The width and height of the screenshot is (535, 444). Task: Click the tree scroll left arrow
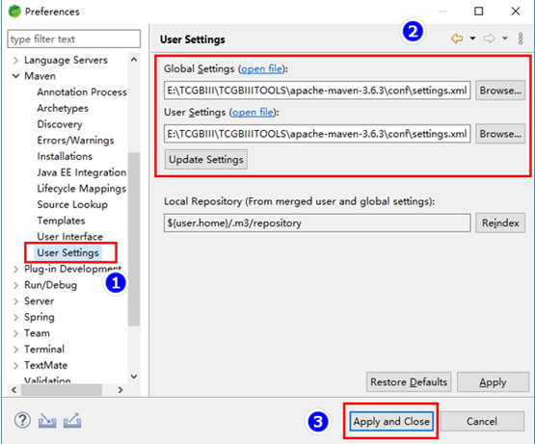click(x=13, y=390)
